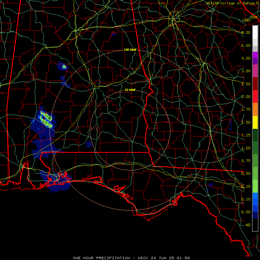
Task: Pick the white swatch atop the color scale
Action: pos(255,32)
